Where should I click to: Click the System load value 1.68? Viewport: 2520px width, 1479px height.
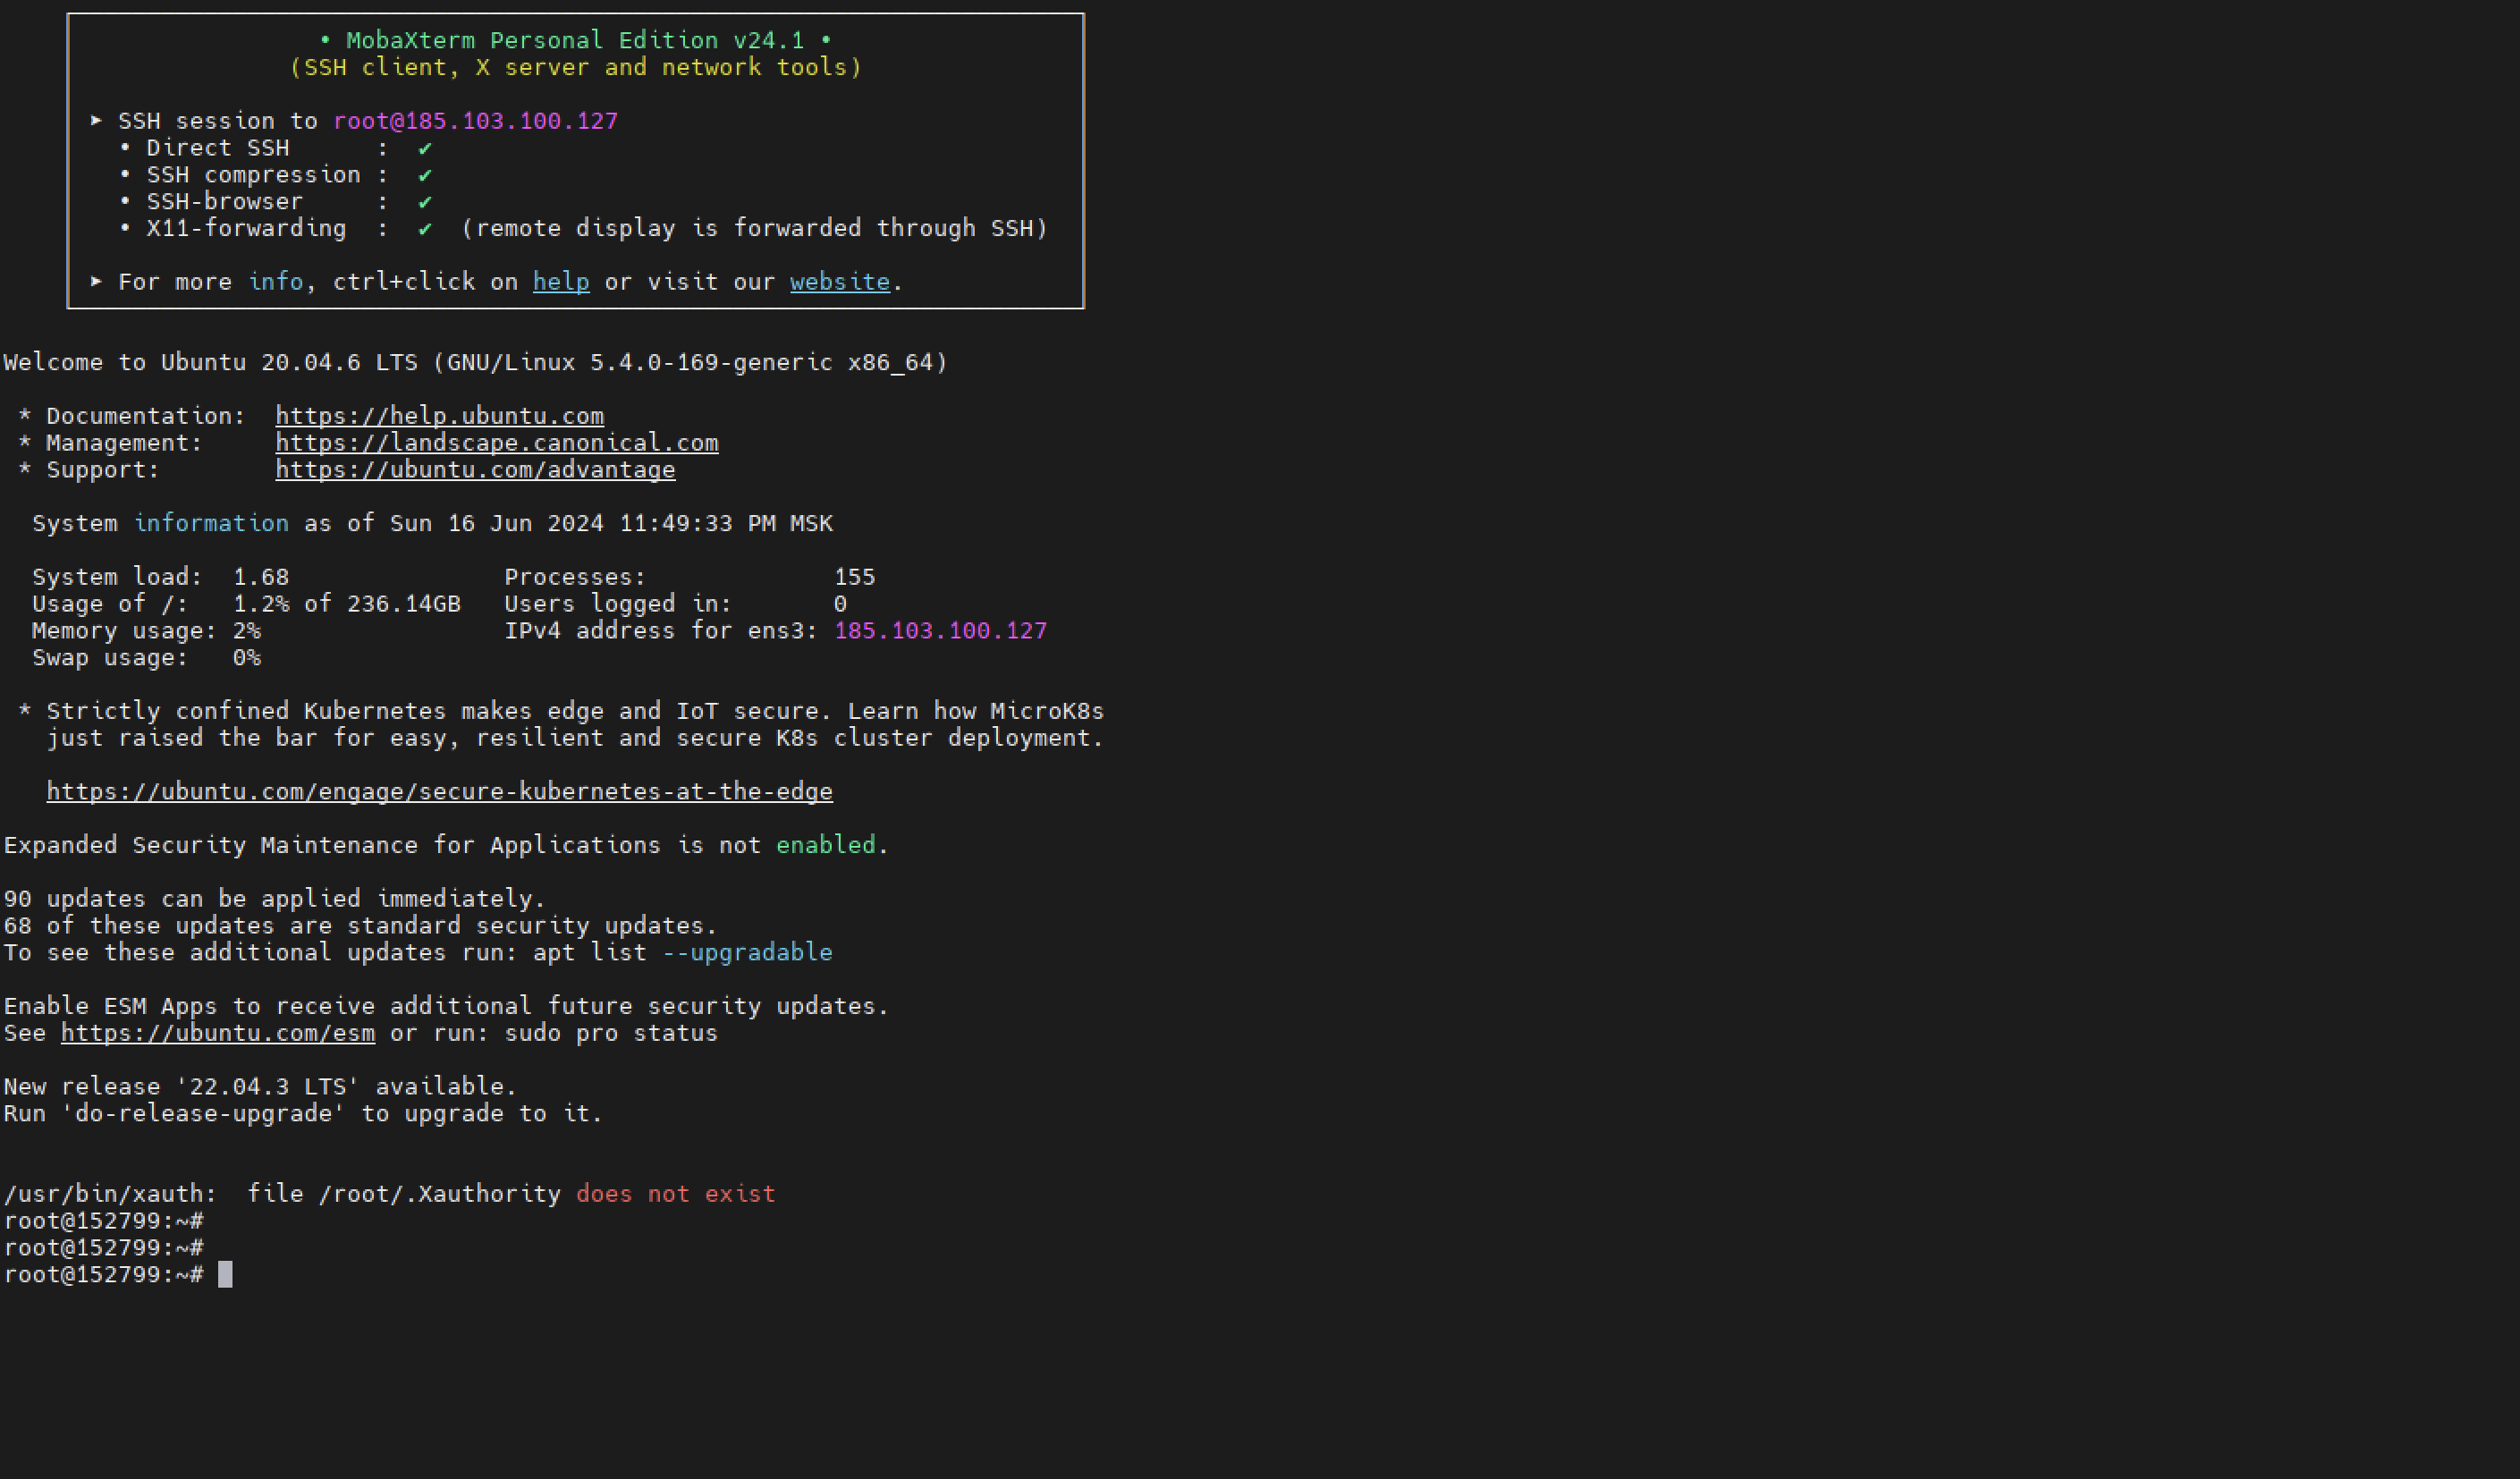(x=261, y=577)
